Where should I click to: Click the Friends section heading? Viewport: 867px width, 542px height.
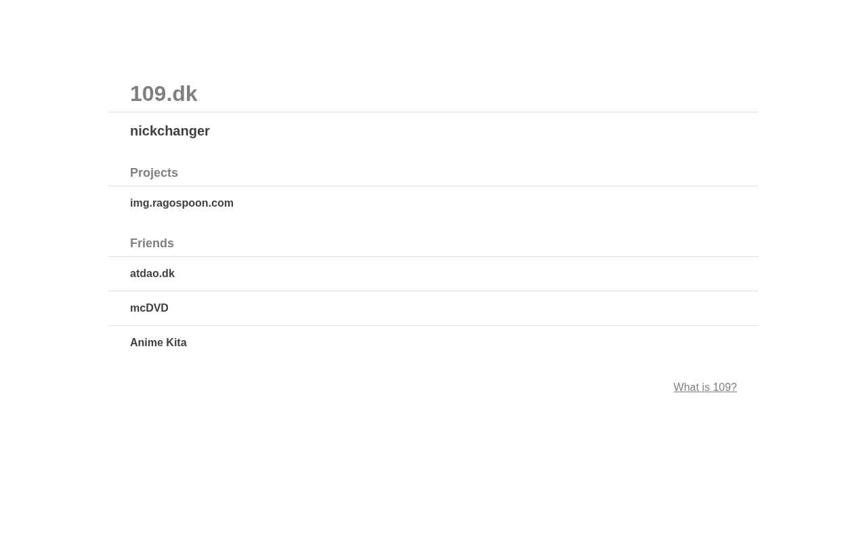tap(152, 243)
